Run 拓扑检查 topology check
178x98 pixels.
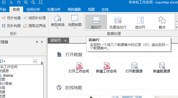click(11, 18)
